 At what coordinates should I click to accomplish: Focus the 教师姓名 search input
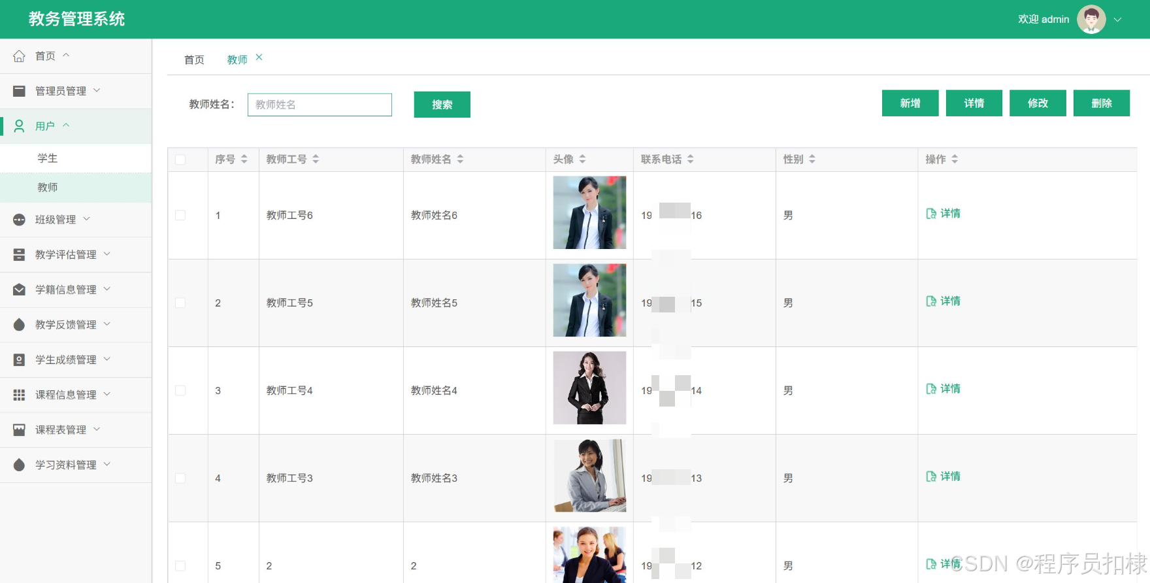[x=320, y=105]
